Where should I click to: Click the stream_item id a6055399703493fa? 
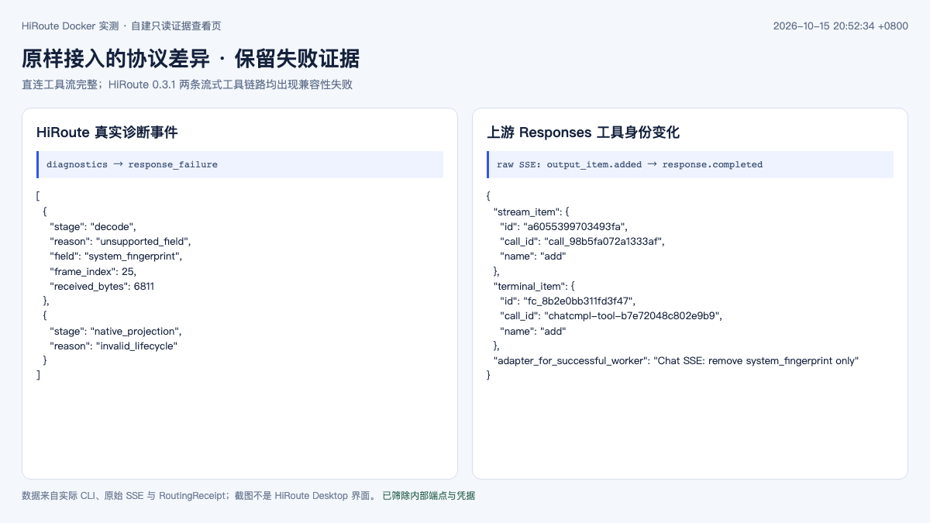577,226
